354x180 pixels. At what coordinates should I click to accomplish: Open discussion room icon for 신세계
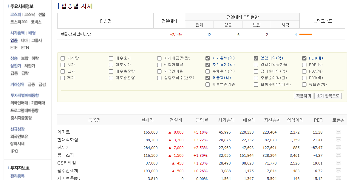point(338,147)
